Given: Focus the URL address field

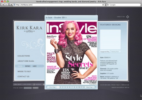Looking at the screenshot, I should coord(59,5).
